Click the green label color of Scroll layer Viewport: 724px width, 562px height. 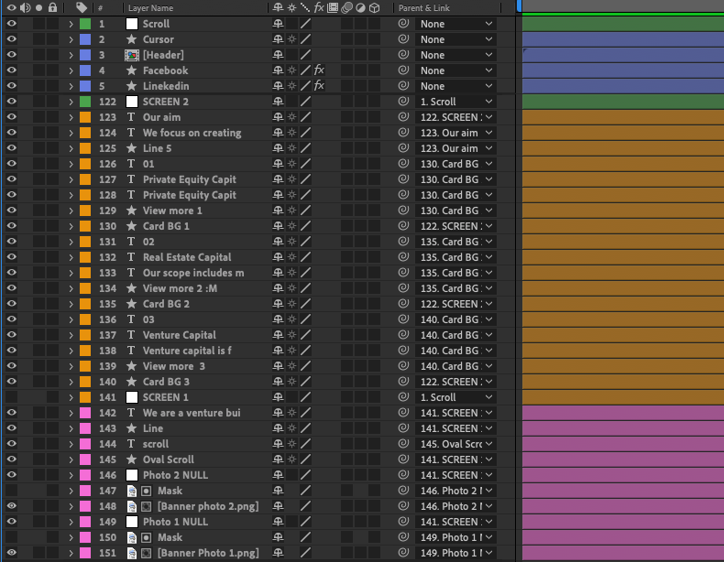pos(85,24)
